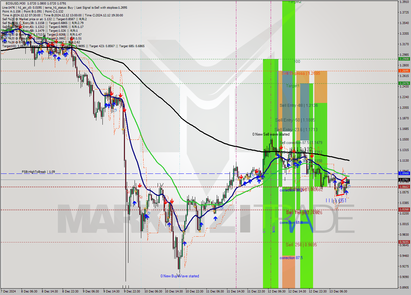Click the 100 level label

point(297,61)
